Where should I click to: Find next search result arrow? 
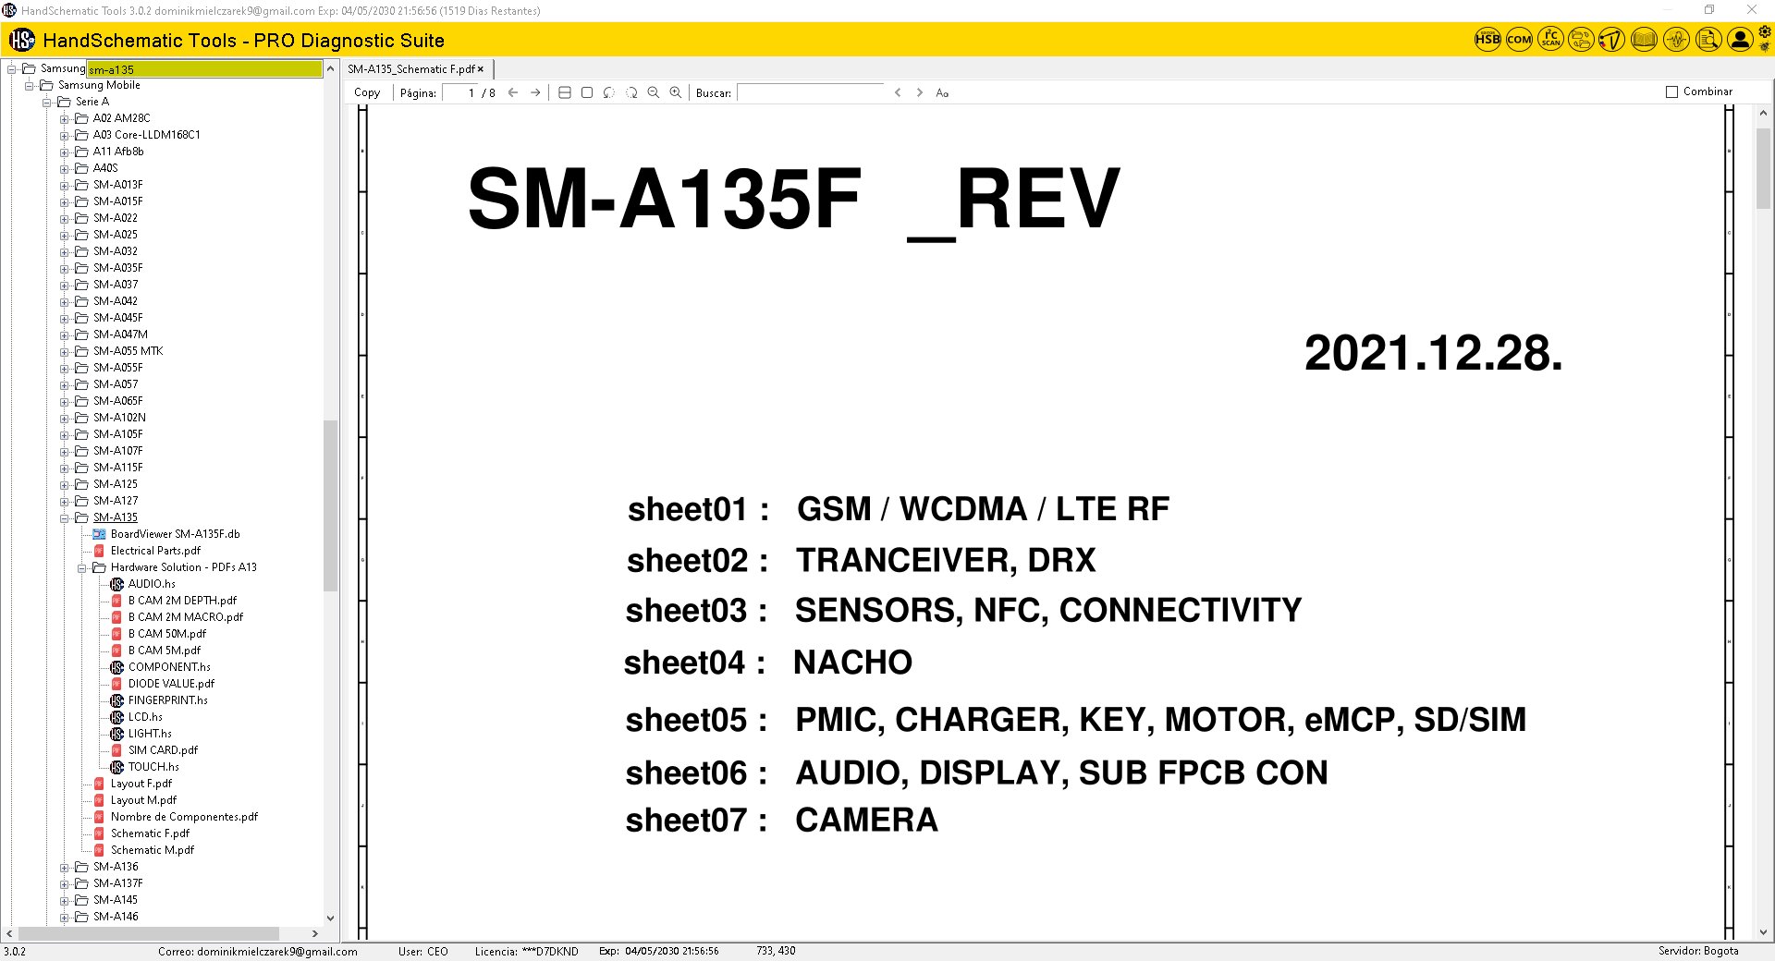pyautogui.click(x=920, y=92)
